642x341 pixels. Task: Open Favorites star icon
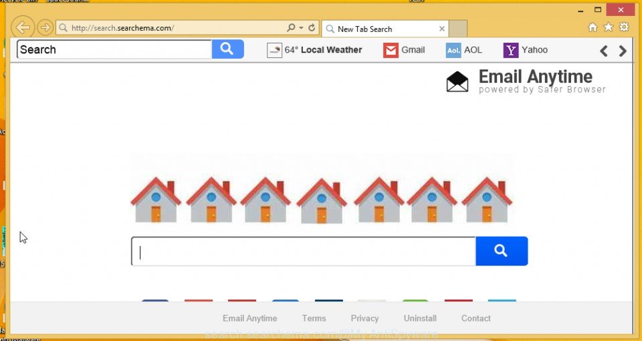[x=609, y=27]
